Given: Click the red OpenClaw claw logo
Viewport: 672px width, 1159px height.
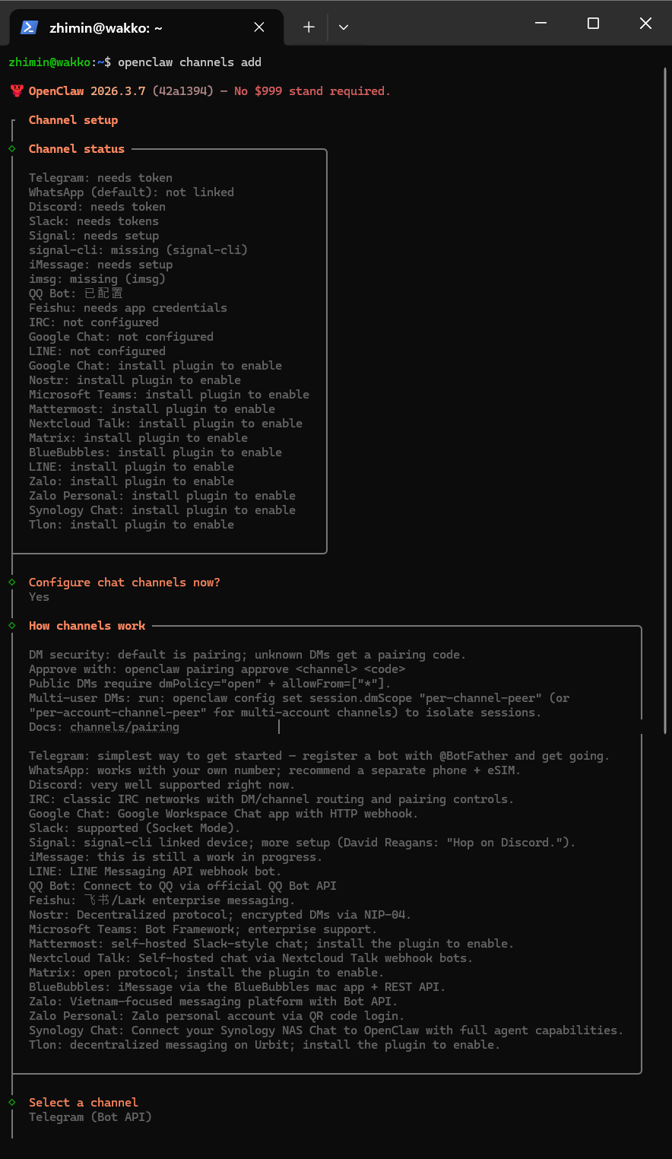Looking at the screenshot, I should pyautogui.click(x=16, y=90).
